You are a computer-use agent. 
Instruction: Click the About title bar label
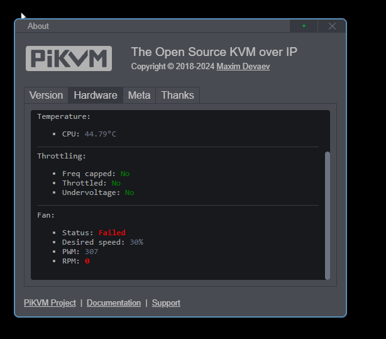pos(38,26)
